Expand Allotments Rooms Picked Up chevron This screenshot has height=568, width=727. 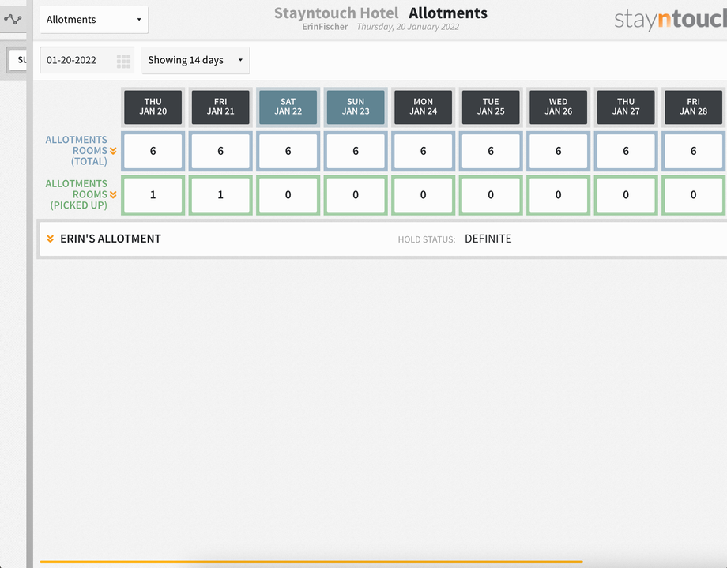(x=113, y=195)
